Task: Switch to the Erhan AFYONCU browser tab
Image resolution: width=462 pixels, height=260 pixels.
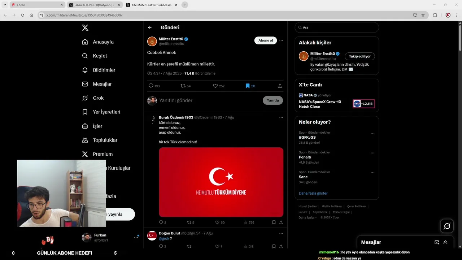Action: [94, 5]
